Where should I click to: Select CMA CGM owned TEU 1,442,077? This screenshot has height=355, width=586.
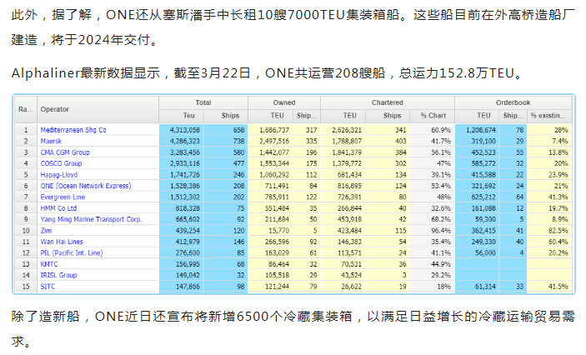click(x=271, y=152)
